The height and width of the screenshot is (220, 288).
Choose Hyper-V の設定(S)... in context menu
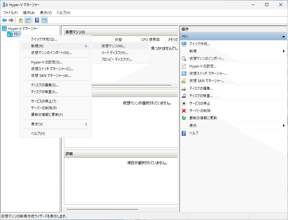click(55, 62)
